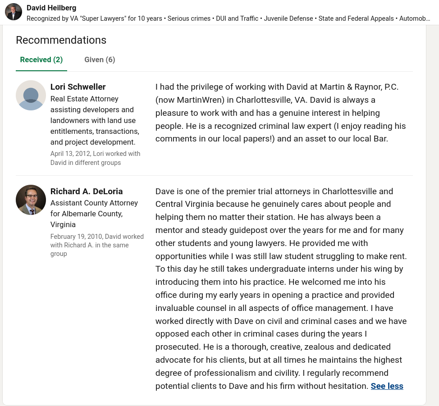The image size is (439, 406).
Task: Open Richard A. DeLoria's name link
Action: pyautogui.click(x=87, y=191)
